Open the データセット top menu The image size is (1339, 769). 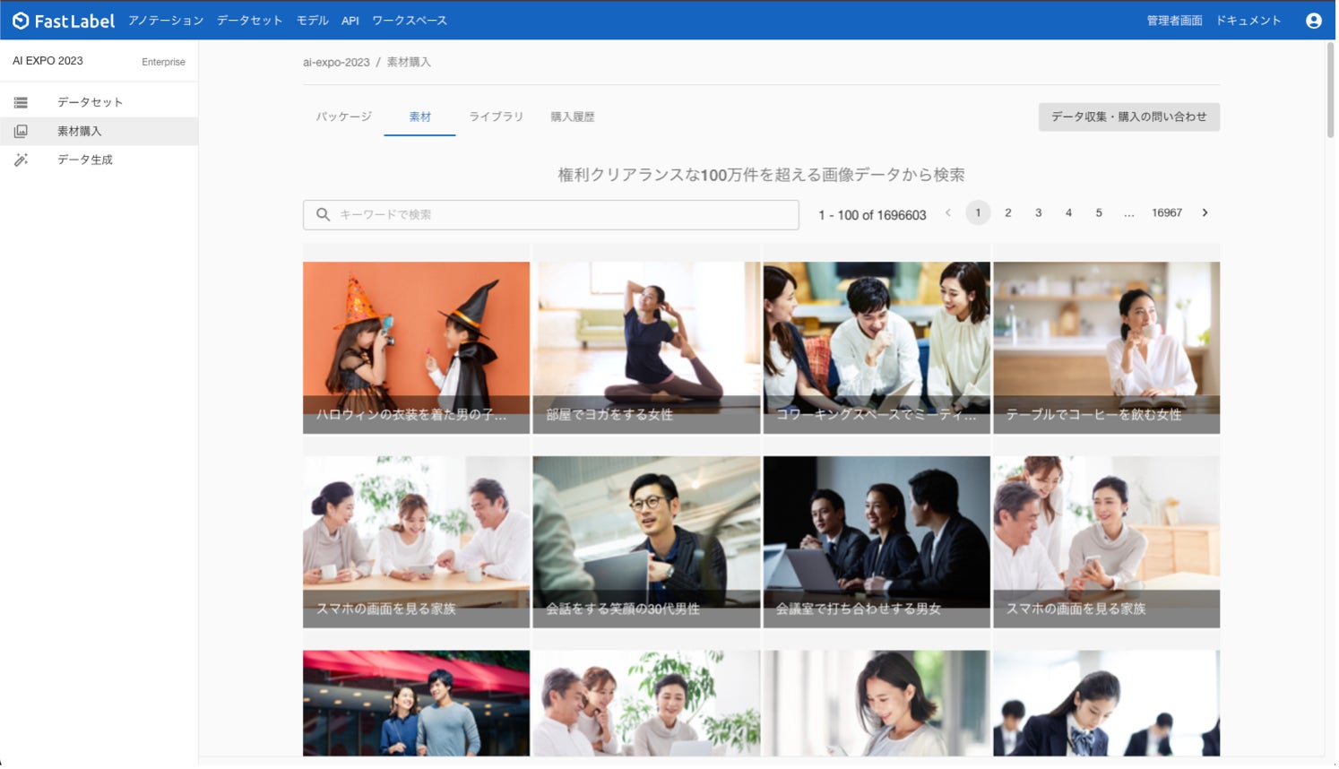250,21
